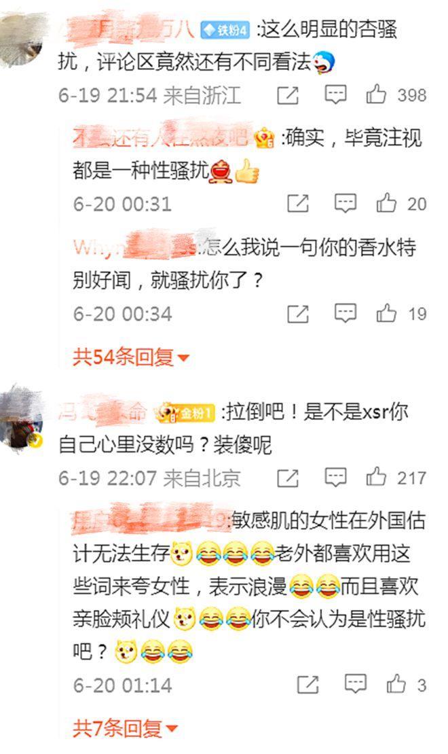The width and height of the screenshot is (448, 754).
Task: Open the share icon on the 浙江 comment
Action: (288, 95)
